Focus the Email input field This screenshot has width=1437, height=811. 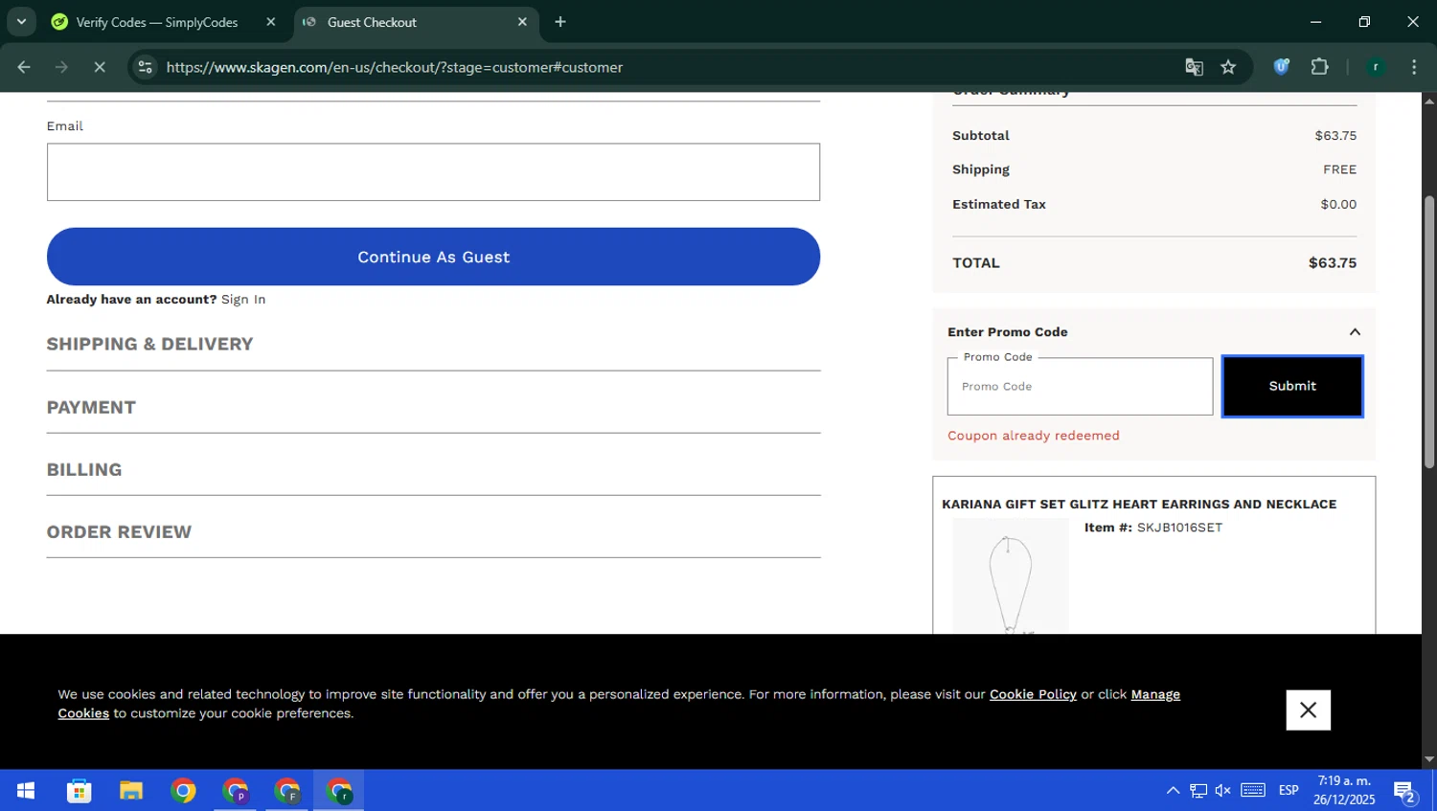point(433,172)
